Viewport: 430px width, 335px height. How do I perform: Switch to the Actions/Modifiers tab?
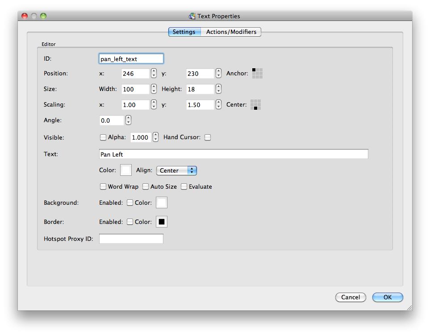[x=231, y=32]
